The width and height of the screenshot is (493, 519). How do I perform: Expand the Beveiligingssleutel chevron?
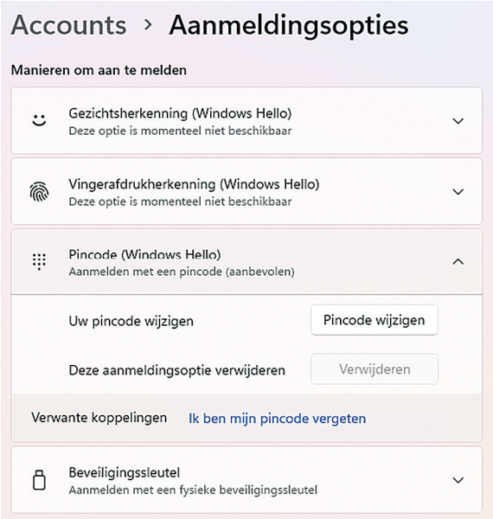pyautogui.click(x=458, y=480)
